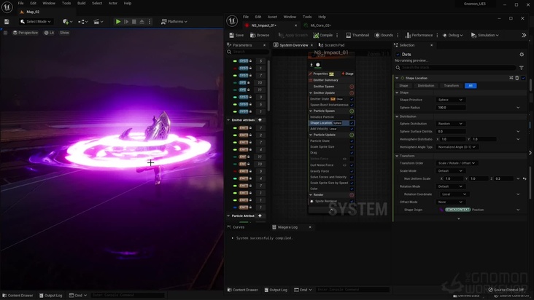Viewport: 534px width, 300px height.
Task: Toggle the Dots emitter enabled checkbox
Action: point(398,55)
